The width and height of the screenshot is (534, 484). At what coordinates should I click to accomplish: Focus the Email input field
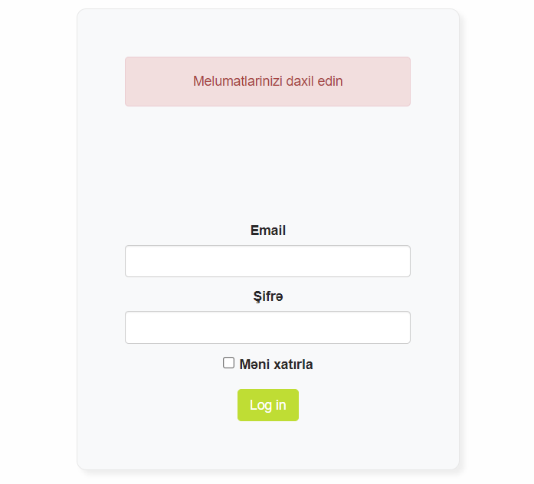(x=267, y=261)
